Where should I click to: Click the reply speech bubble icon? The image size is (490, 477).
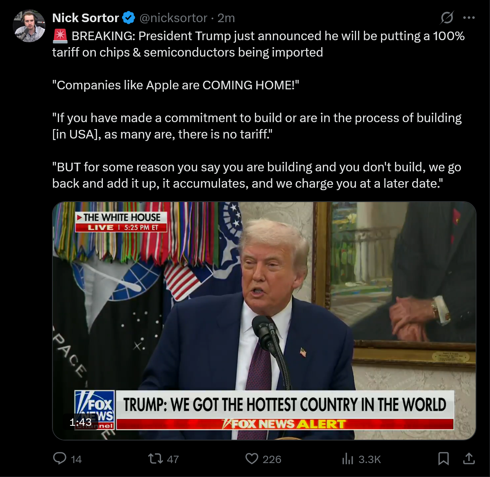click(x=60, y=459)
